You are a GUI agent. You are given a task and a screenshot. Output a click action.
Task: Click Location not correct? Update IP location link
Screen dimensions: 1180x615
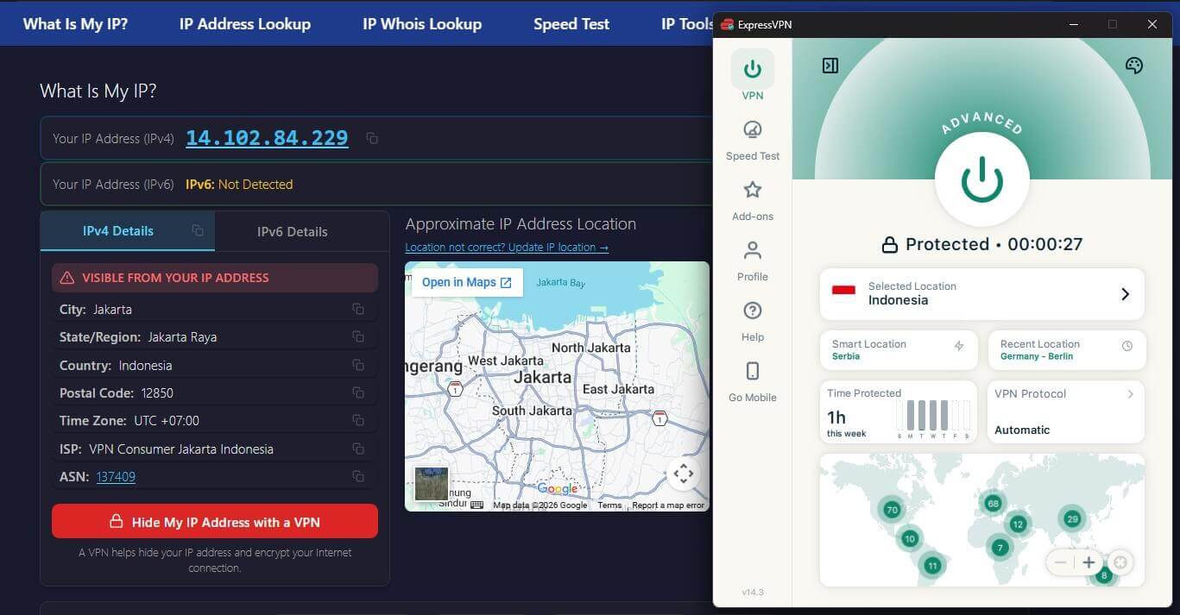pyautogui.click(x=507, y=248)
